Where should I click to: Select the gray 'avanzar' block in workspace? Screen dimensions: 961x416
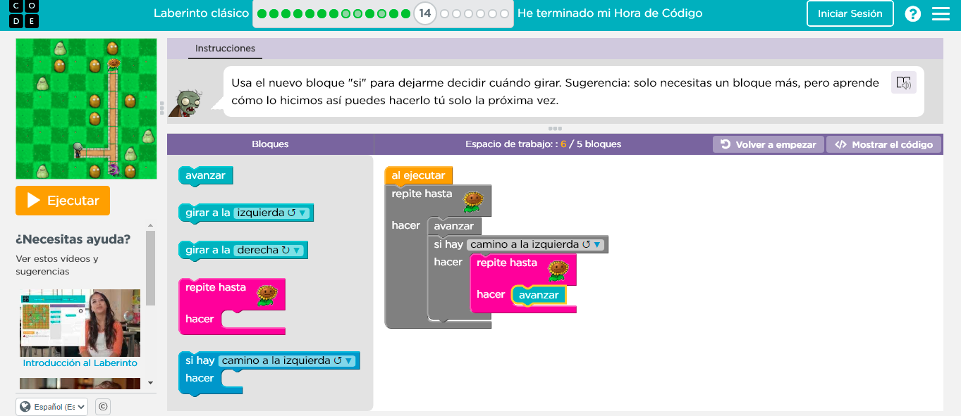coord(454,226)
